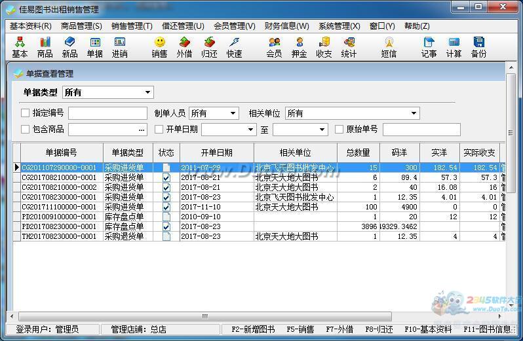Open the 外借 toolbar icon
The image size is (523, 341).
184,47
